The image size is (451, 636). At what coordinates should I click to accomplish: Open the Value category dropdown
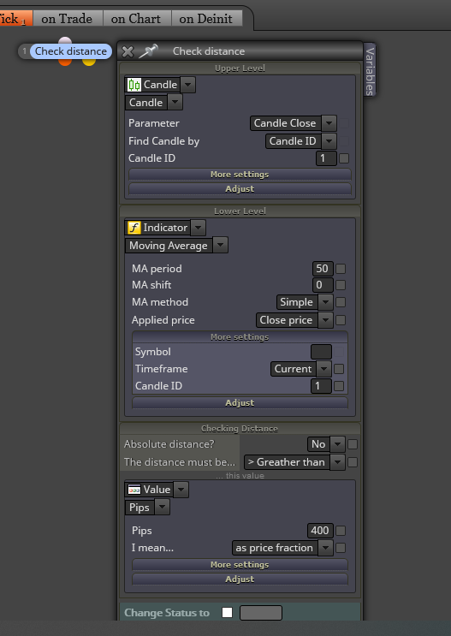(x=181, y=490)
